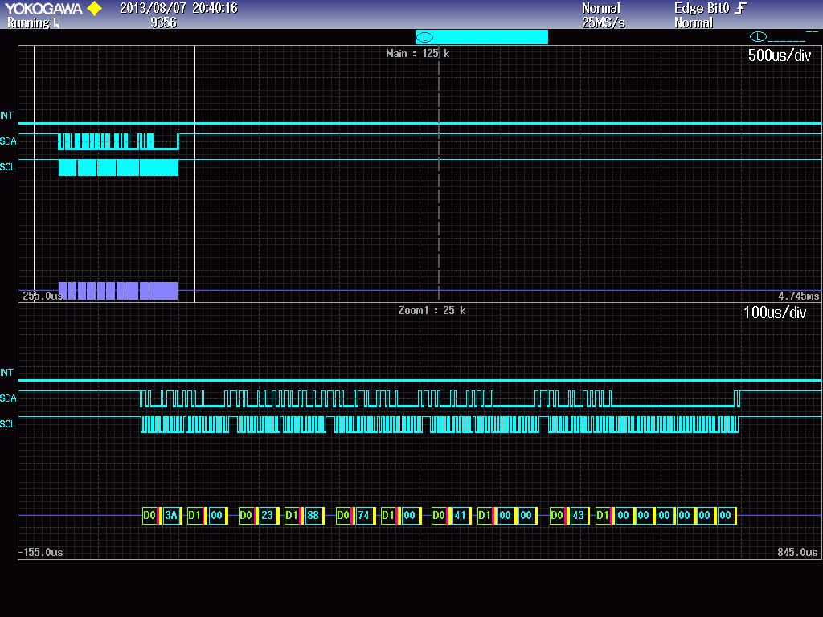Viewport: 823px width, 617px height.
Task: Click the time 20:40:16
Action: click(x=215, y=8)
